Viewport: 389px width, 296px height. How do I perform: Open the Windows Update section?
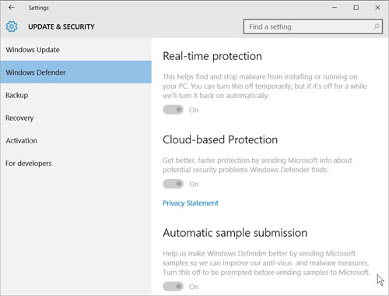pyautogui.click(x=75, y=50)
